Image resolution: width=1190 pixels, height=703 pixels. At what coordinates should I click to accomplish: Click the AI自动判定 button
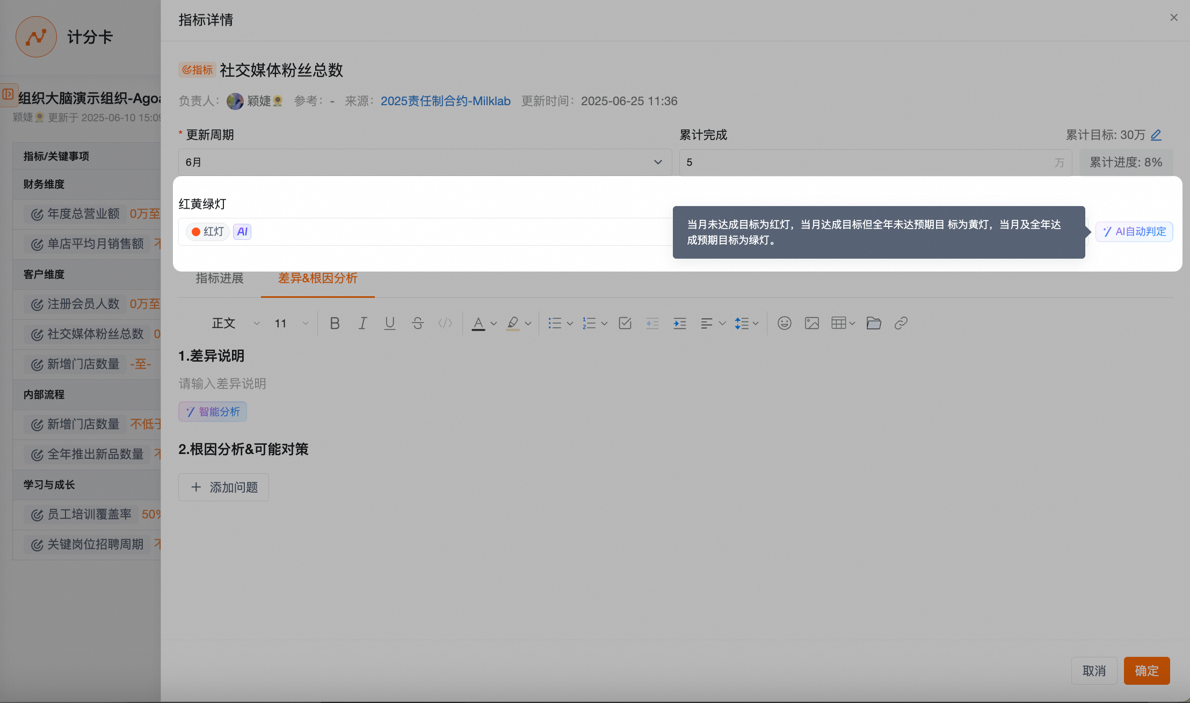pos(1134,232)
